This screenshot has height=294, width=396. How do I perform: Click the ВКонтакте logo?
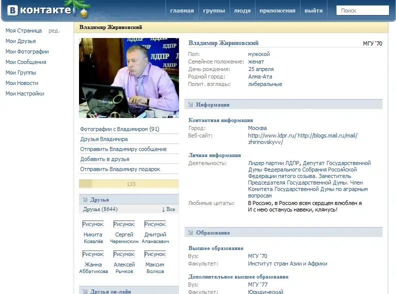pos(38,10)
